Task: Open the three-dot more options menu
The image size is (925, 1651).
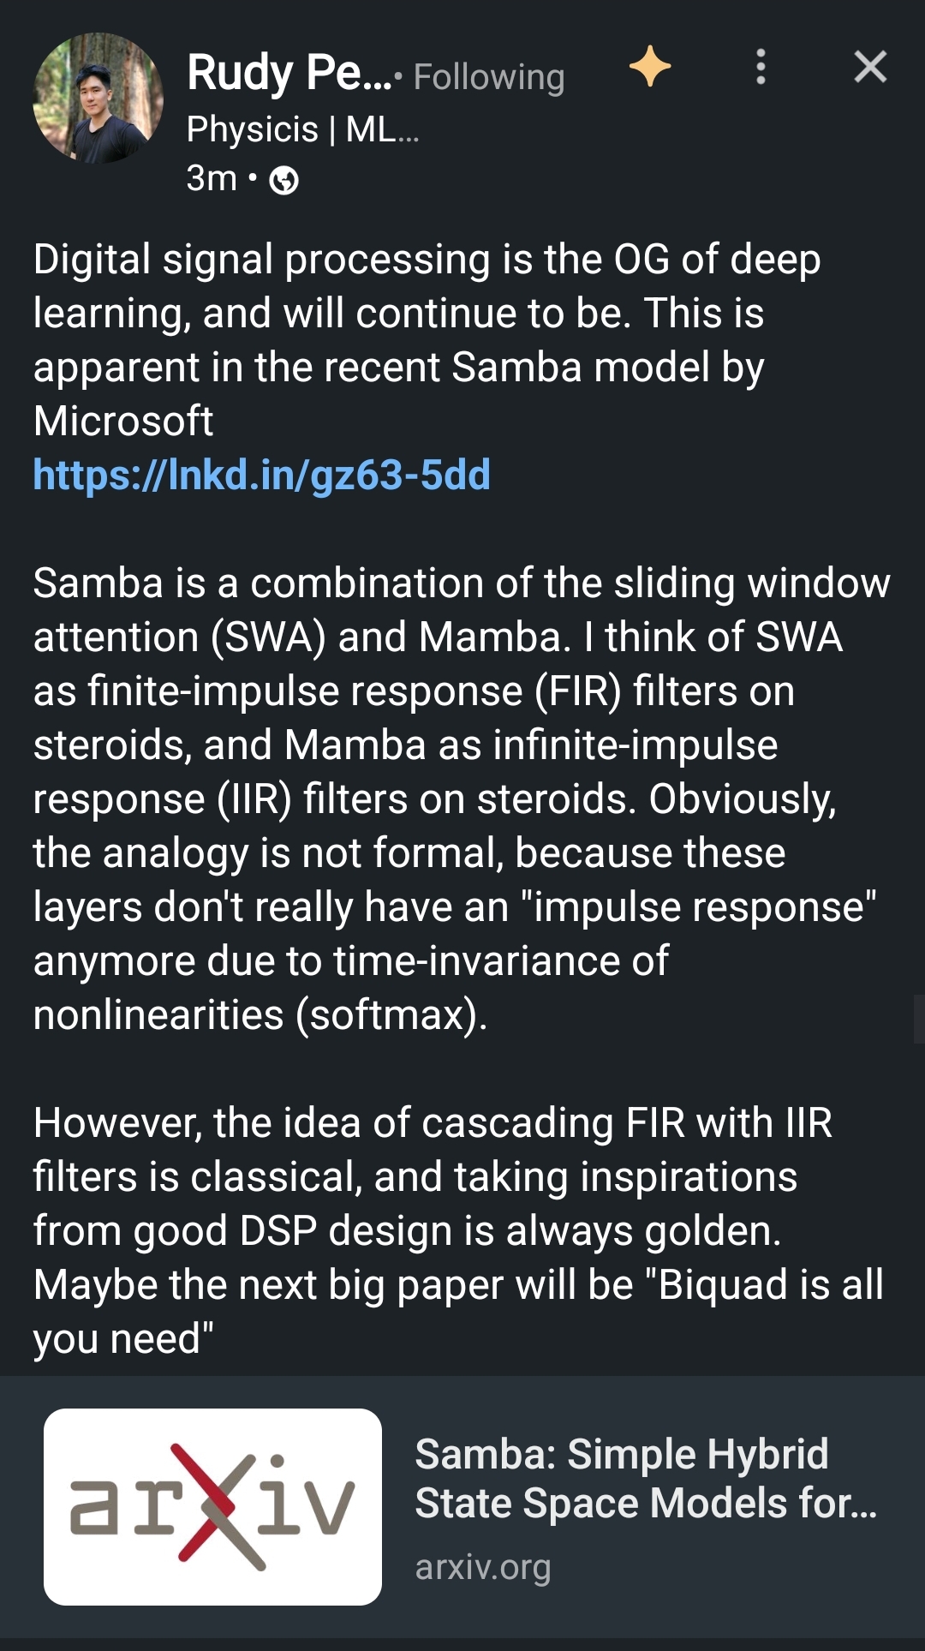Action: click(x=761, y=67)
